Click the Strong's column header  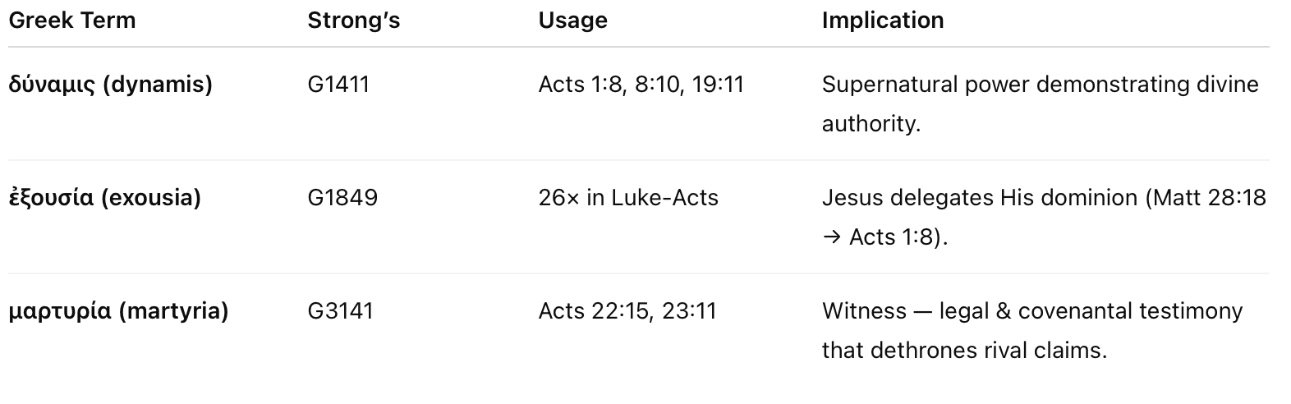[x=353, y=21]
